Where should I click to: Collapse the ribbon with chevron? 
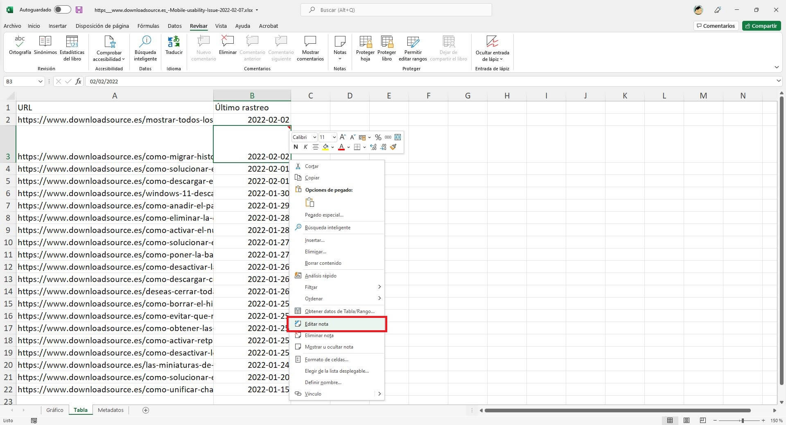pos(777,67)
